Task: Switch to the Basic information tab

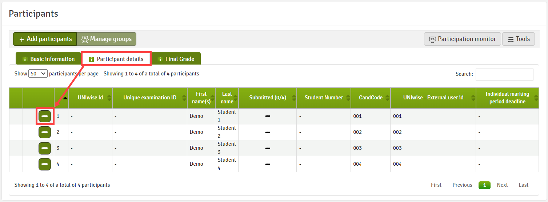Action: pos(48,59)
